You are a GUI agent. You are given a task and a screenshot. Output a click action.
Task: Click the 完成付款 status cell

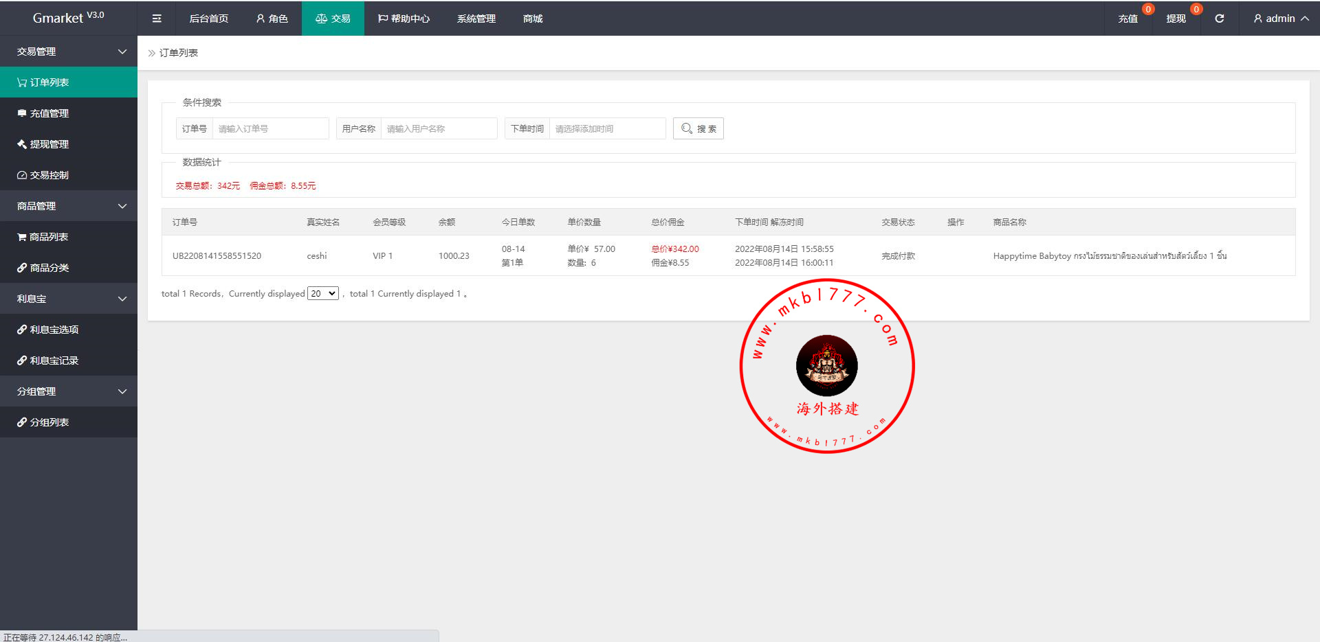[x=898, y=255]
